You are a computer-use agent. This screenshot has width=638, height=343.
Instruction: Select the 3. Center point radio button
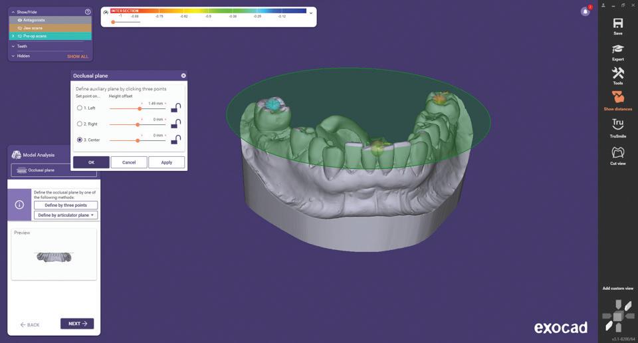(x=79, y=140)
